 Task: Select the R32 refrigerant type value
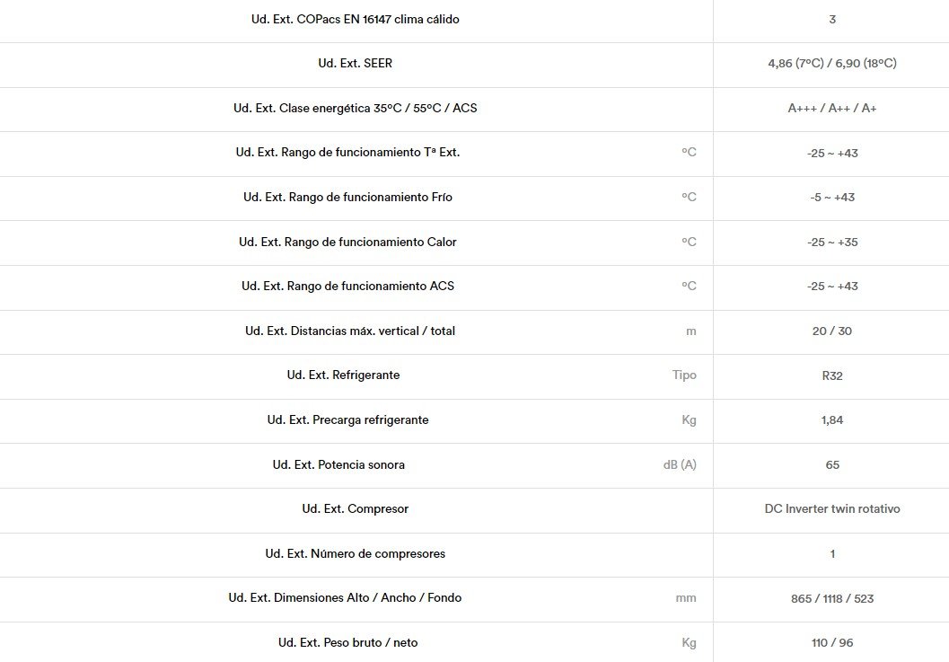[x=832, y=375]
